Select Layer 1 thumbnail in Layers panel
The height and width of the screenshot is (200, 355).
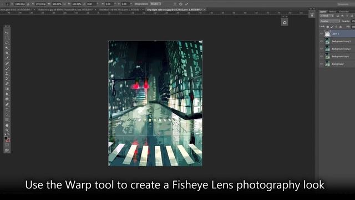[327, 33]
